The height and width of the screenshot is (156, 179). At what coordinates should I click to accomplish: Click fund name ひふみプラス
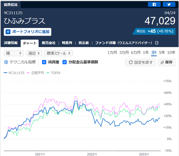(x=24, y=21)
